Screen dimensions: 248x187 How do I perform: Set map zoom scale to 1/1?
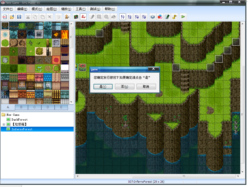click(x=123, y=17)
